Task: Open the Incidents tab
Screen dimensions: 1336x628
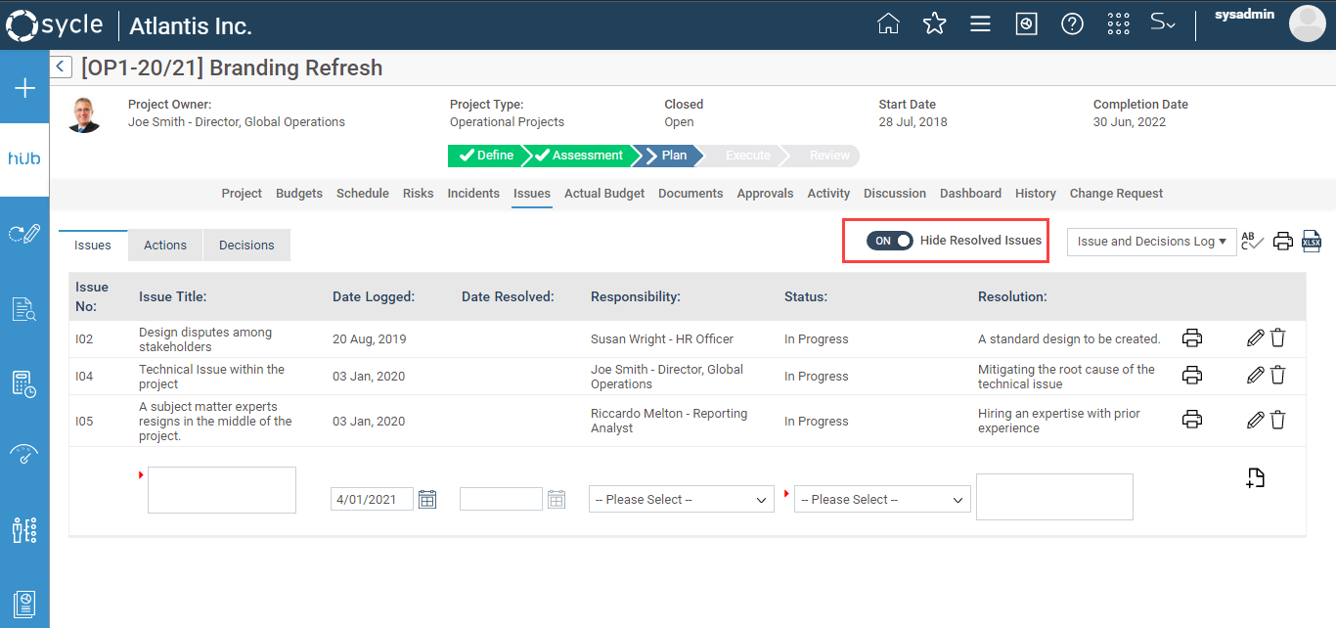Action: 473,194
